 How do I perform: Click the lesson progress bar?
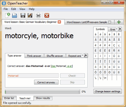pyautogui.click(x=43, y=92)
